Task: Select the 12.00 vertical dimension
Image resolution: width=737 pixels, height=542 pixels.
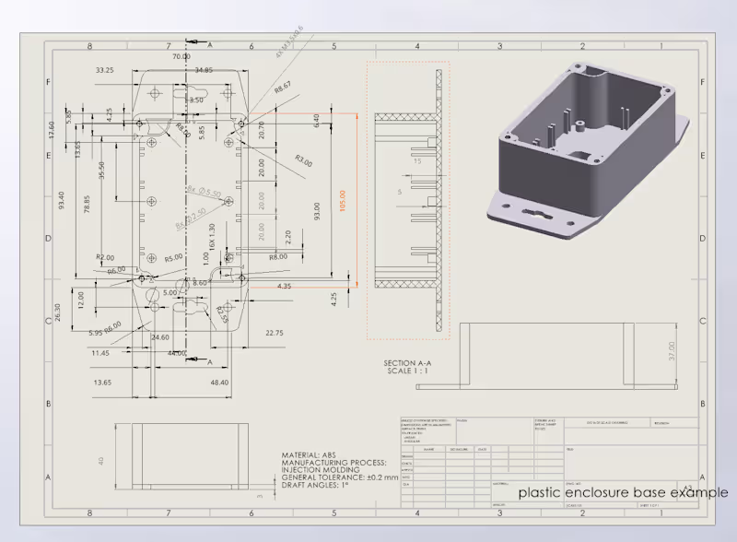Action: 81,300
